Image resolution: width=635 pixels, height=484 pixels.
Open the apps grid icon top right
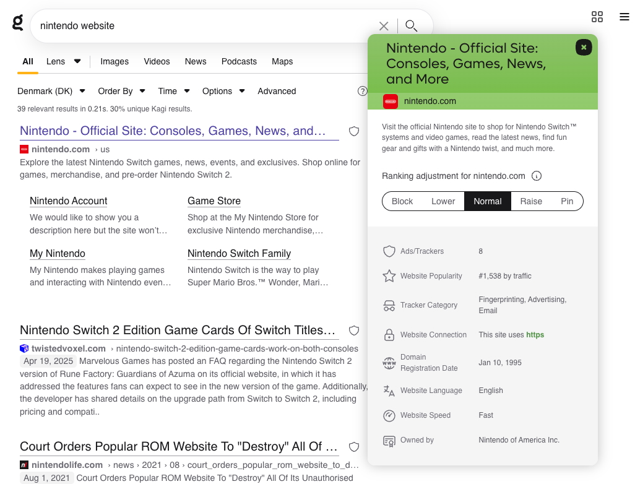pos(597,17)
